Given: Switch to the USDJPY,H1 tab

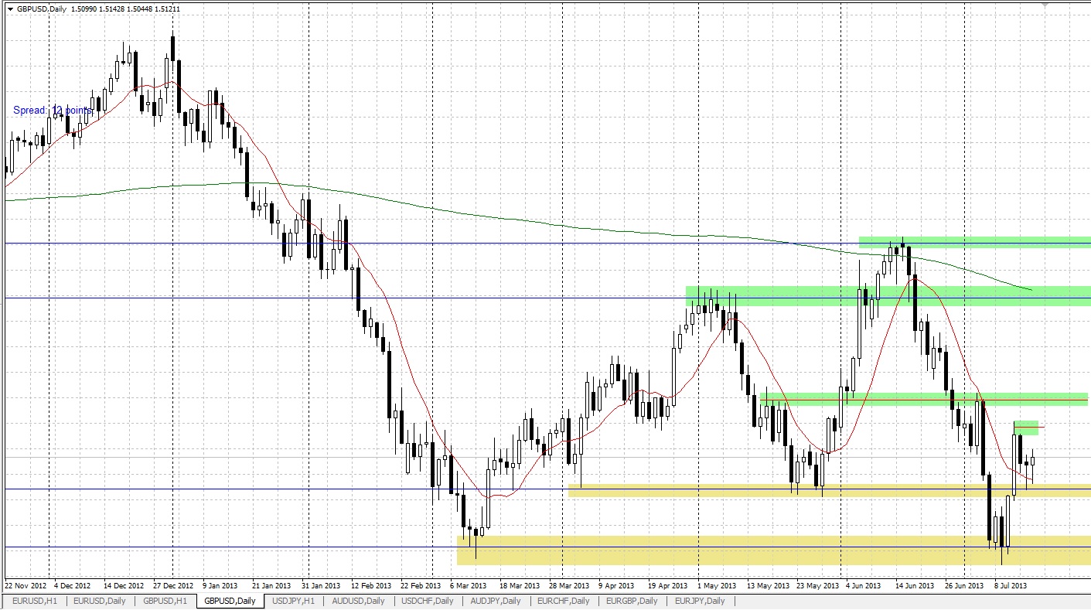Looking at the screenshot, I should [x=294, y=601].
